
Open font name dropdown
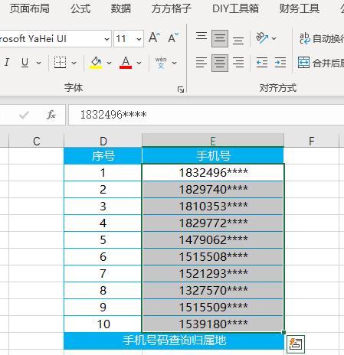(x=106, y=39)
